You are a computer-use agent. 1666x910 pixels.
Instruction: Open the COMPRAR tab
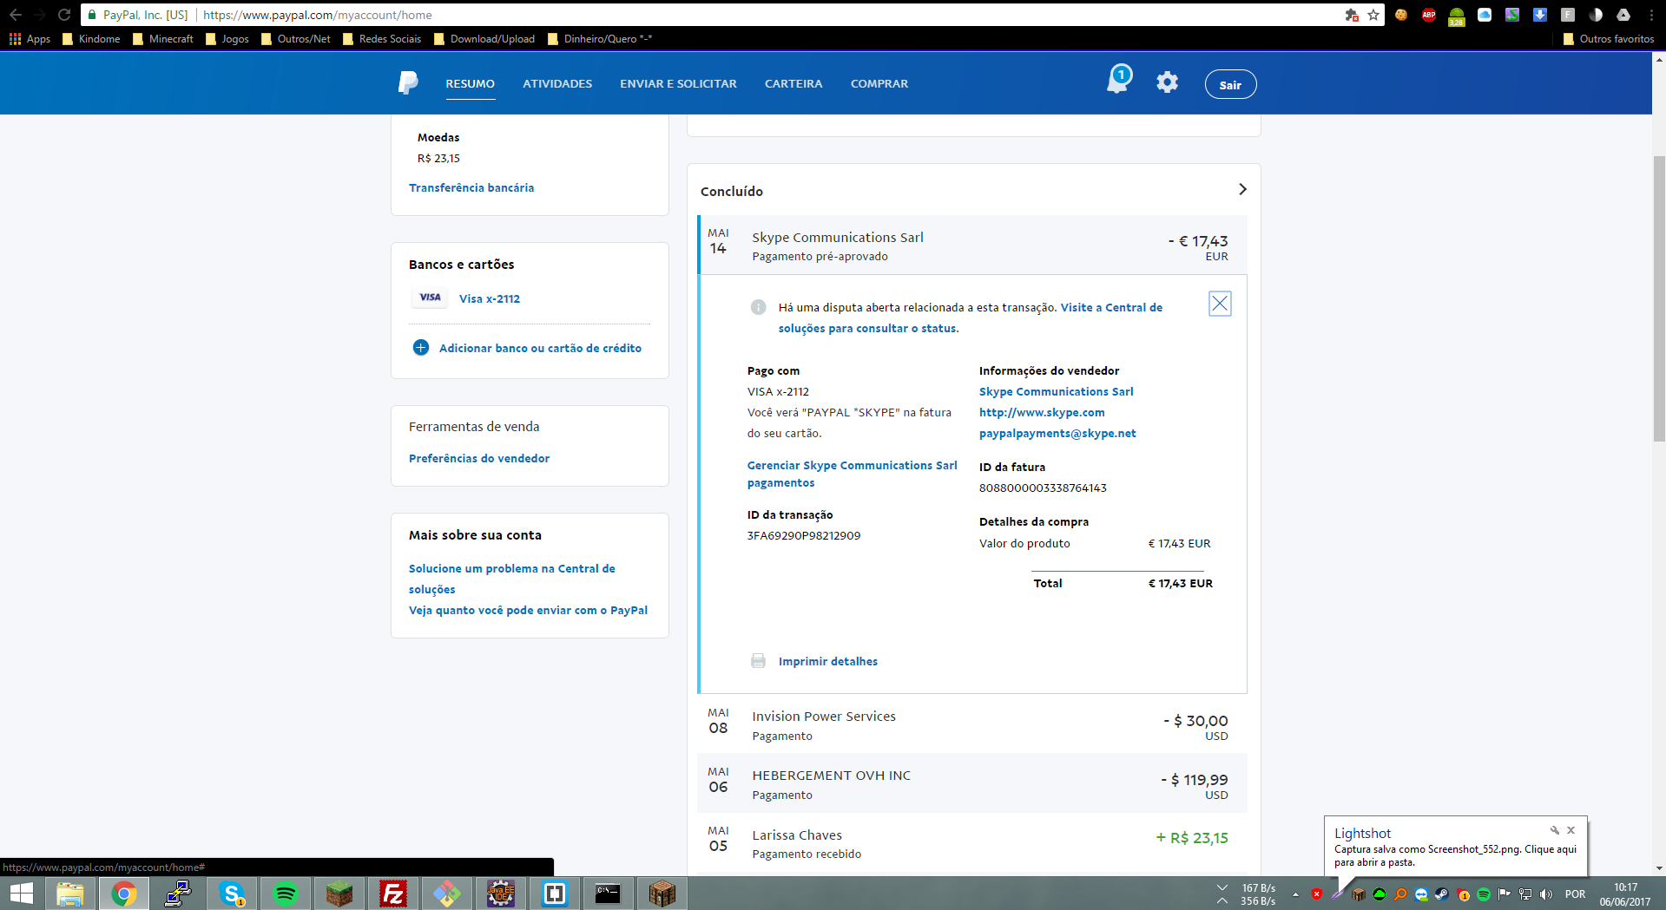[879, 83]
